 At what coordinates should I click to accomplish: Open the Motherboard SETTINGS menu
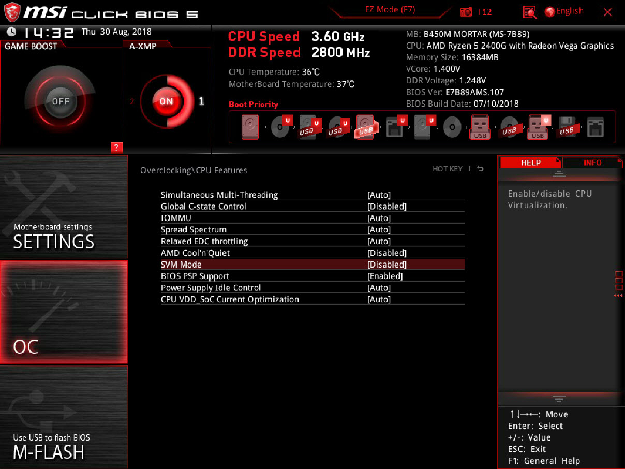[64, 207]
